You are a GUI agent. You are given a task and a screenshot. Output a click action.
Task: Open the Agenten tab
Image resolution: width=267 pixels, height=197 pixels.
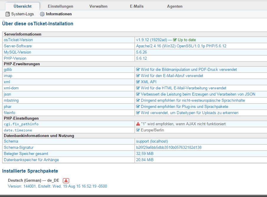click(175, 6)
